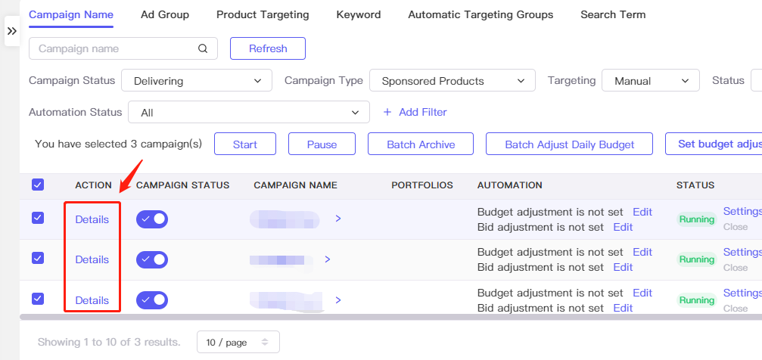
Task: Uncheck the select-all checkbox in table header
Action: tap(37, 185)
